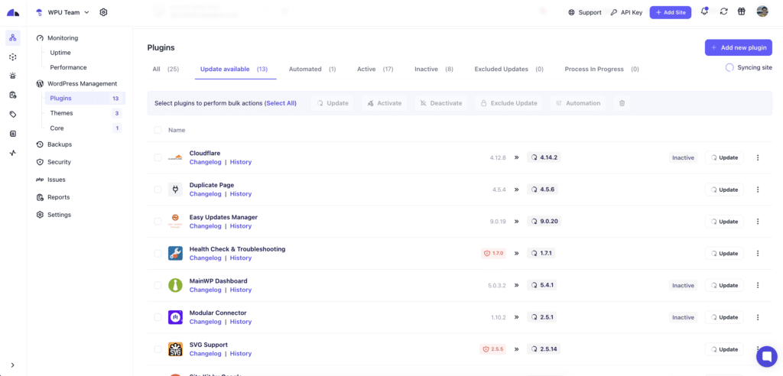Viewport: 783px width, 376px height.
Task: Open the Support link in header
Action: (585, 12)
